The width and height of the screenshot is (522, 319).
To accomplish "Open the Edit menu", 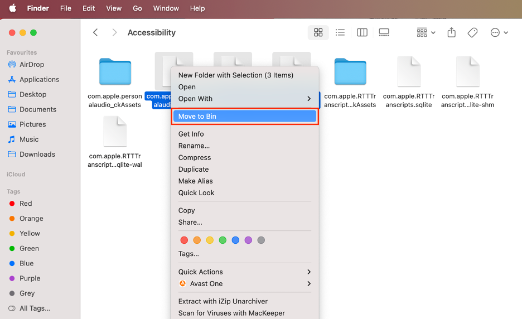I will pyautogui.click(x=89, y=8).
